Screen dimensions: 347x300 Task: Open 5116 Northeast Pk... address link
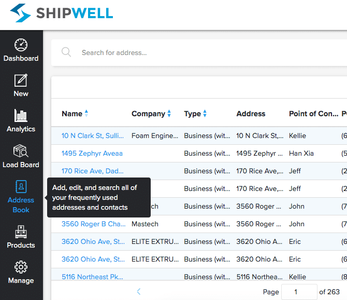[92, 277]
